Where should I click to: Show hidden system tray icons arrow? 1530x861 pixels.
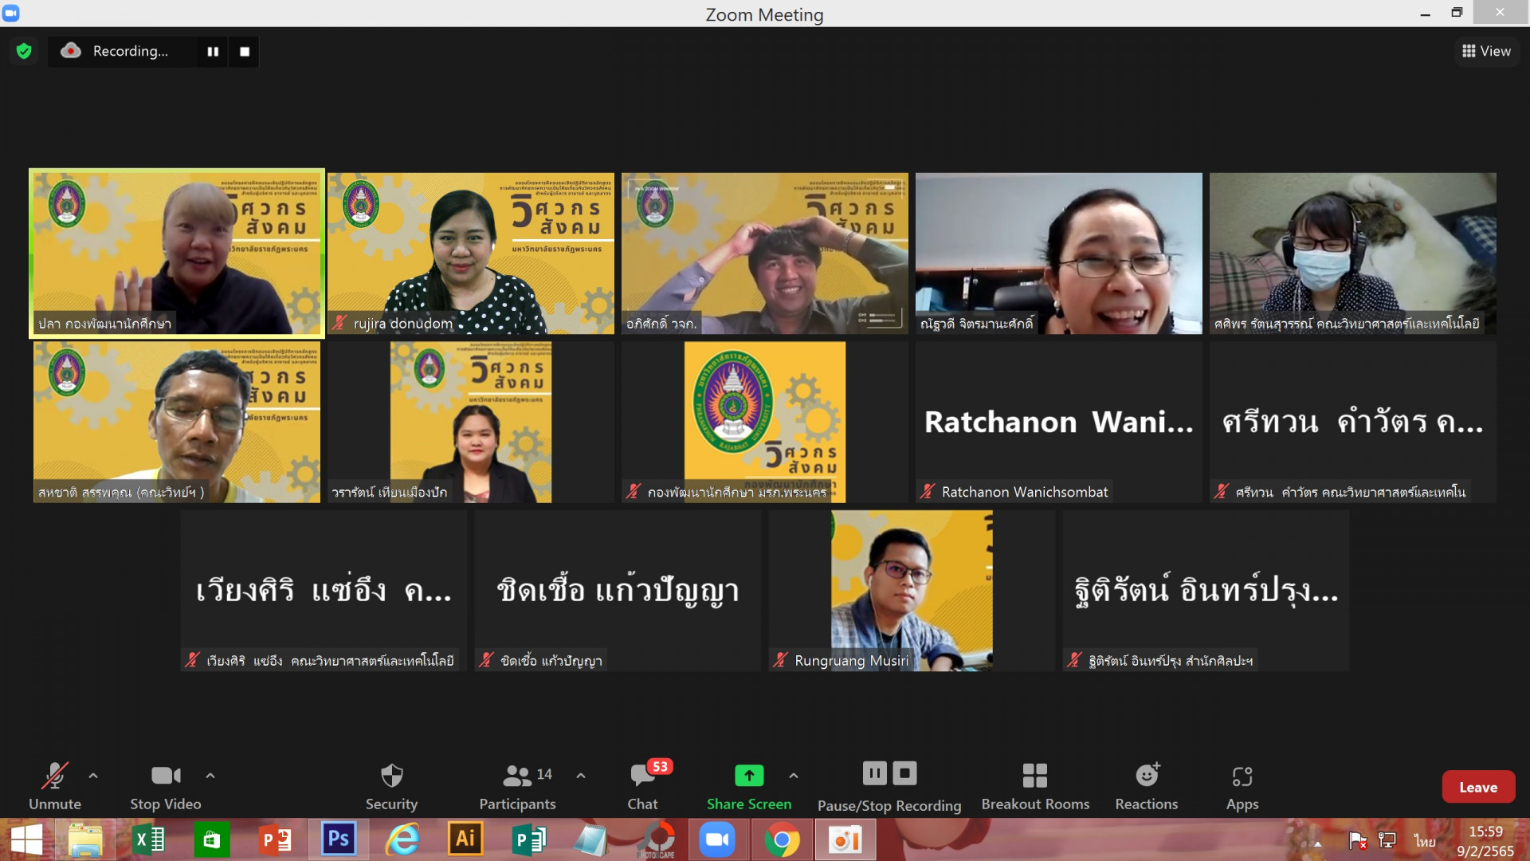1317,843
